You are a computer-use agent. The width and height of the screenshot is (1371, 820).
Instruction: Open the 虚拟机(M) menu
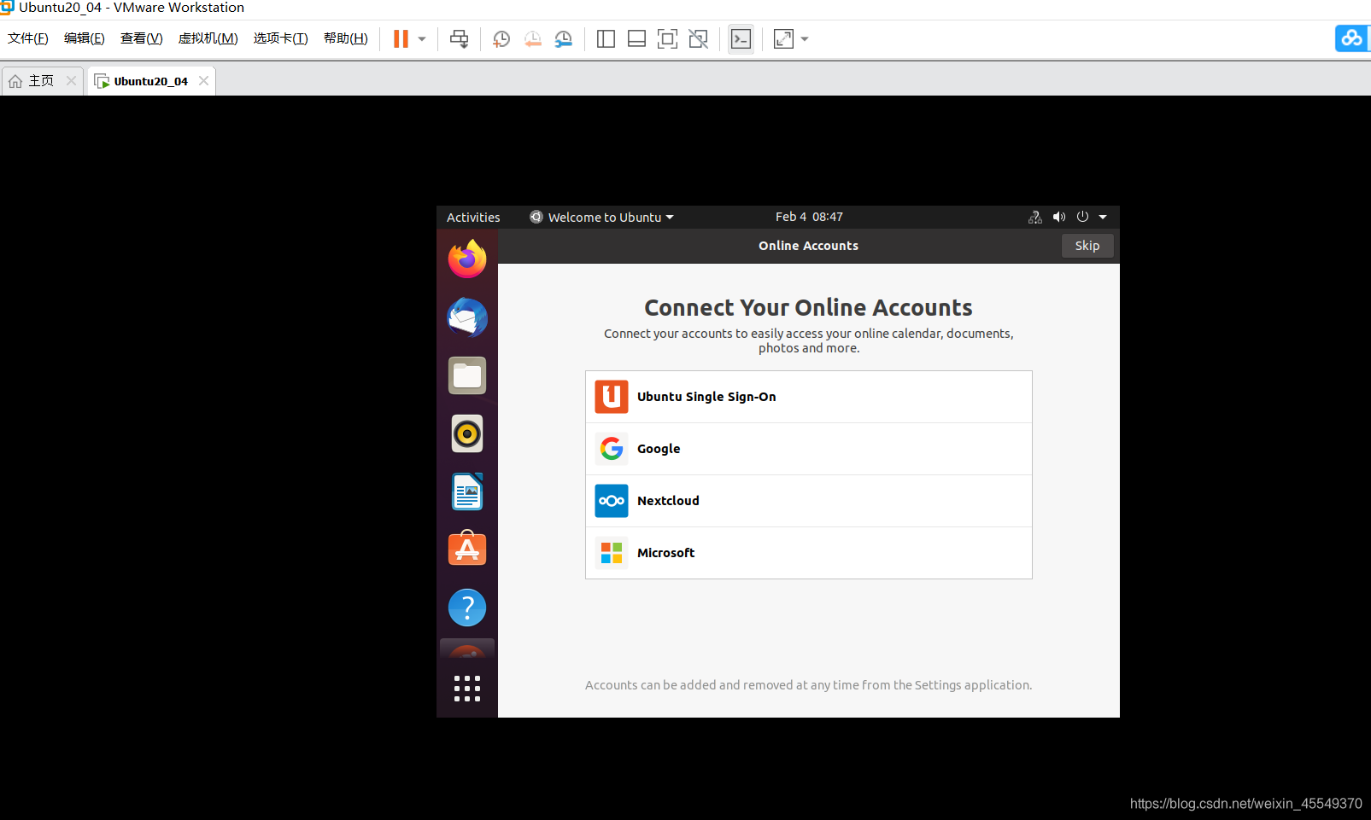coord(208,38)
